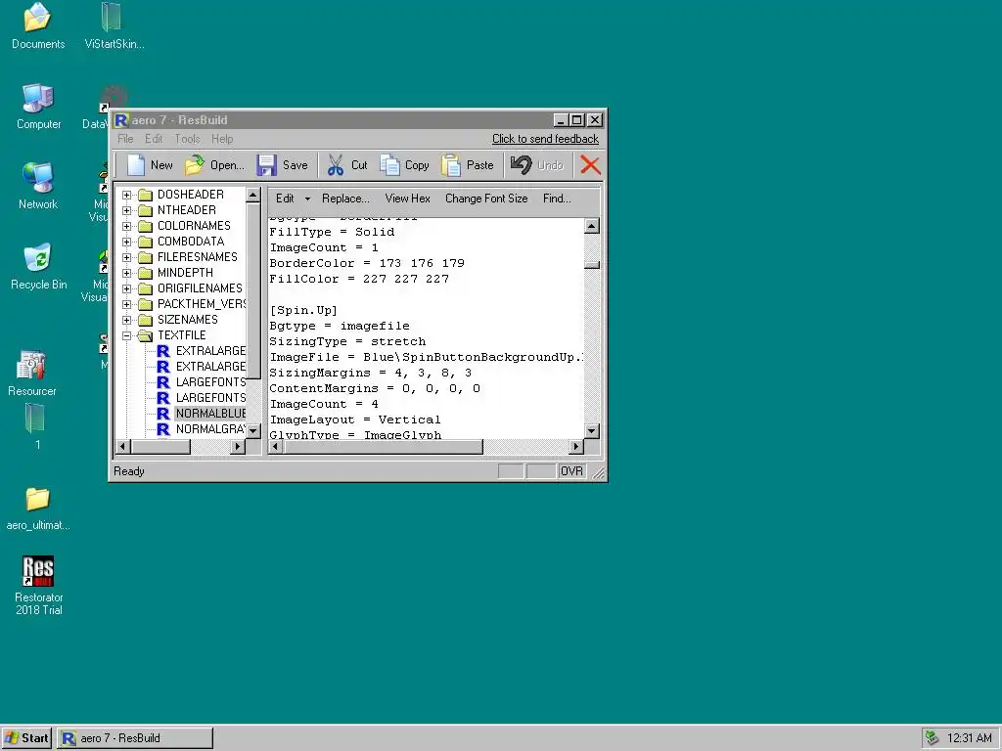
Task: Expand the SIZENAMES tree node
Action: pos(126,320)
